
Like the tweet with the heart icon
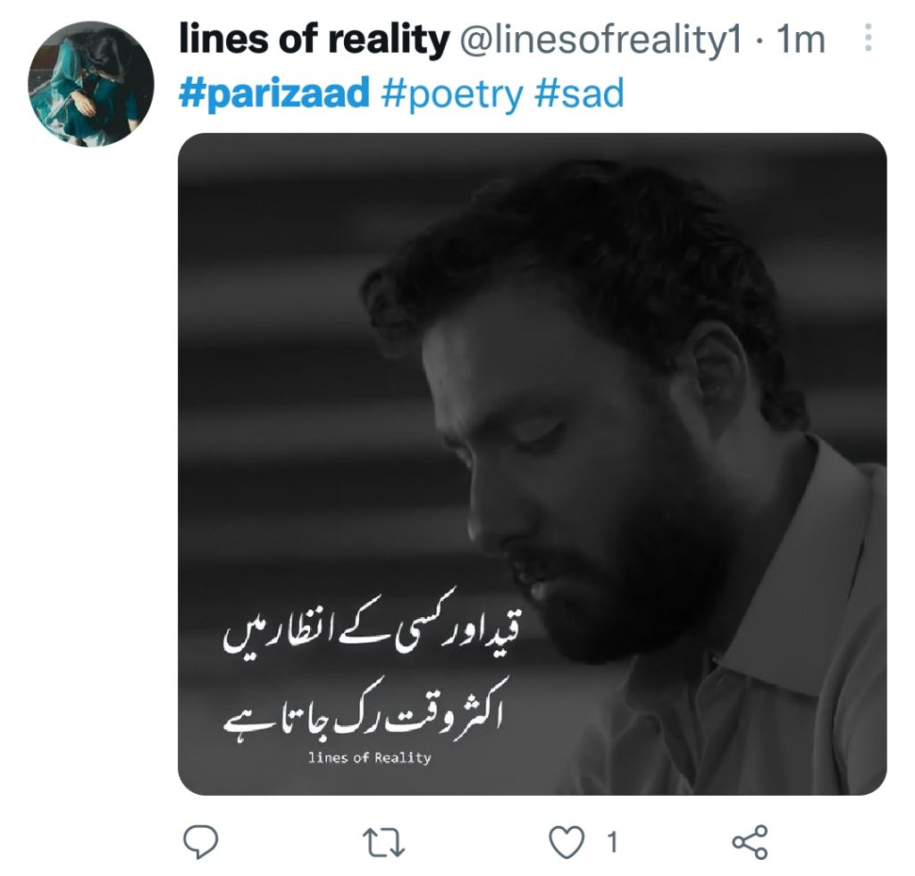tap(567, 843)
